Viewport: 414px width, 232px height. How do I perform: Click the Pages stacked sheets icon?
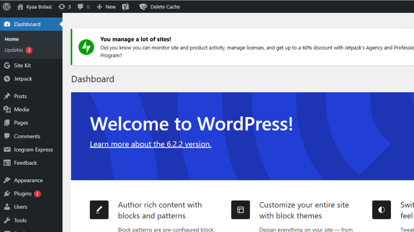point(7,122)
